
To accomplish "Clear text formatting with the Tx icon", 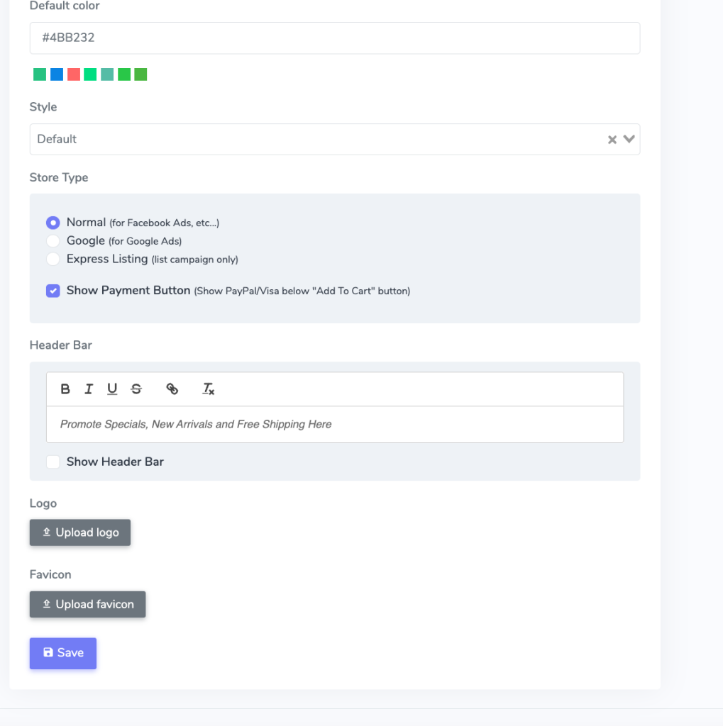I will pyautogui.click(x=208, y=389).
